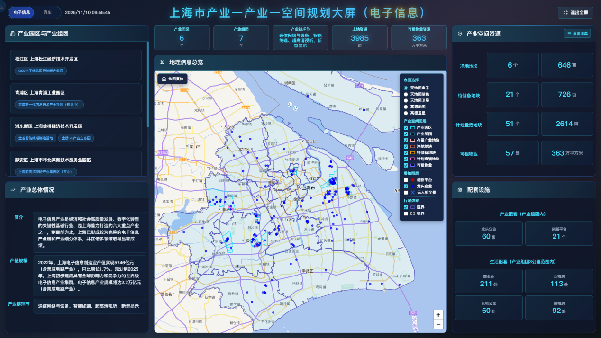Click the map icon beside 地理信息总览
601x338 pixels.
tap(163, 62)
